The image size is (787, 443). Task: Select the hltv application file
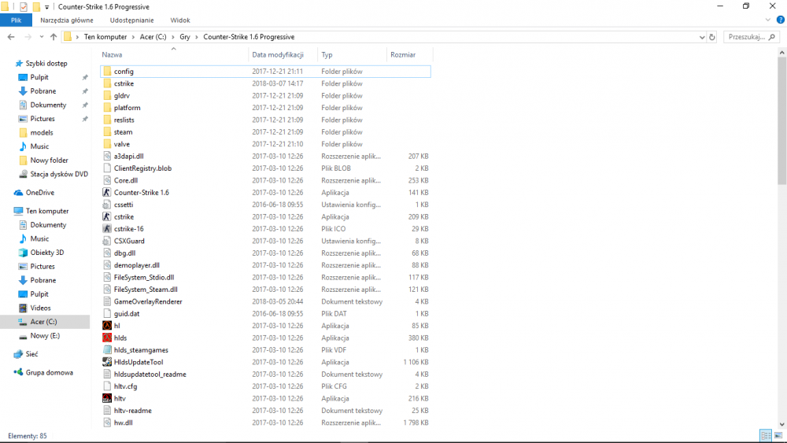(120, 398)
